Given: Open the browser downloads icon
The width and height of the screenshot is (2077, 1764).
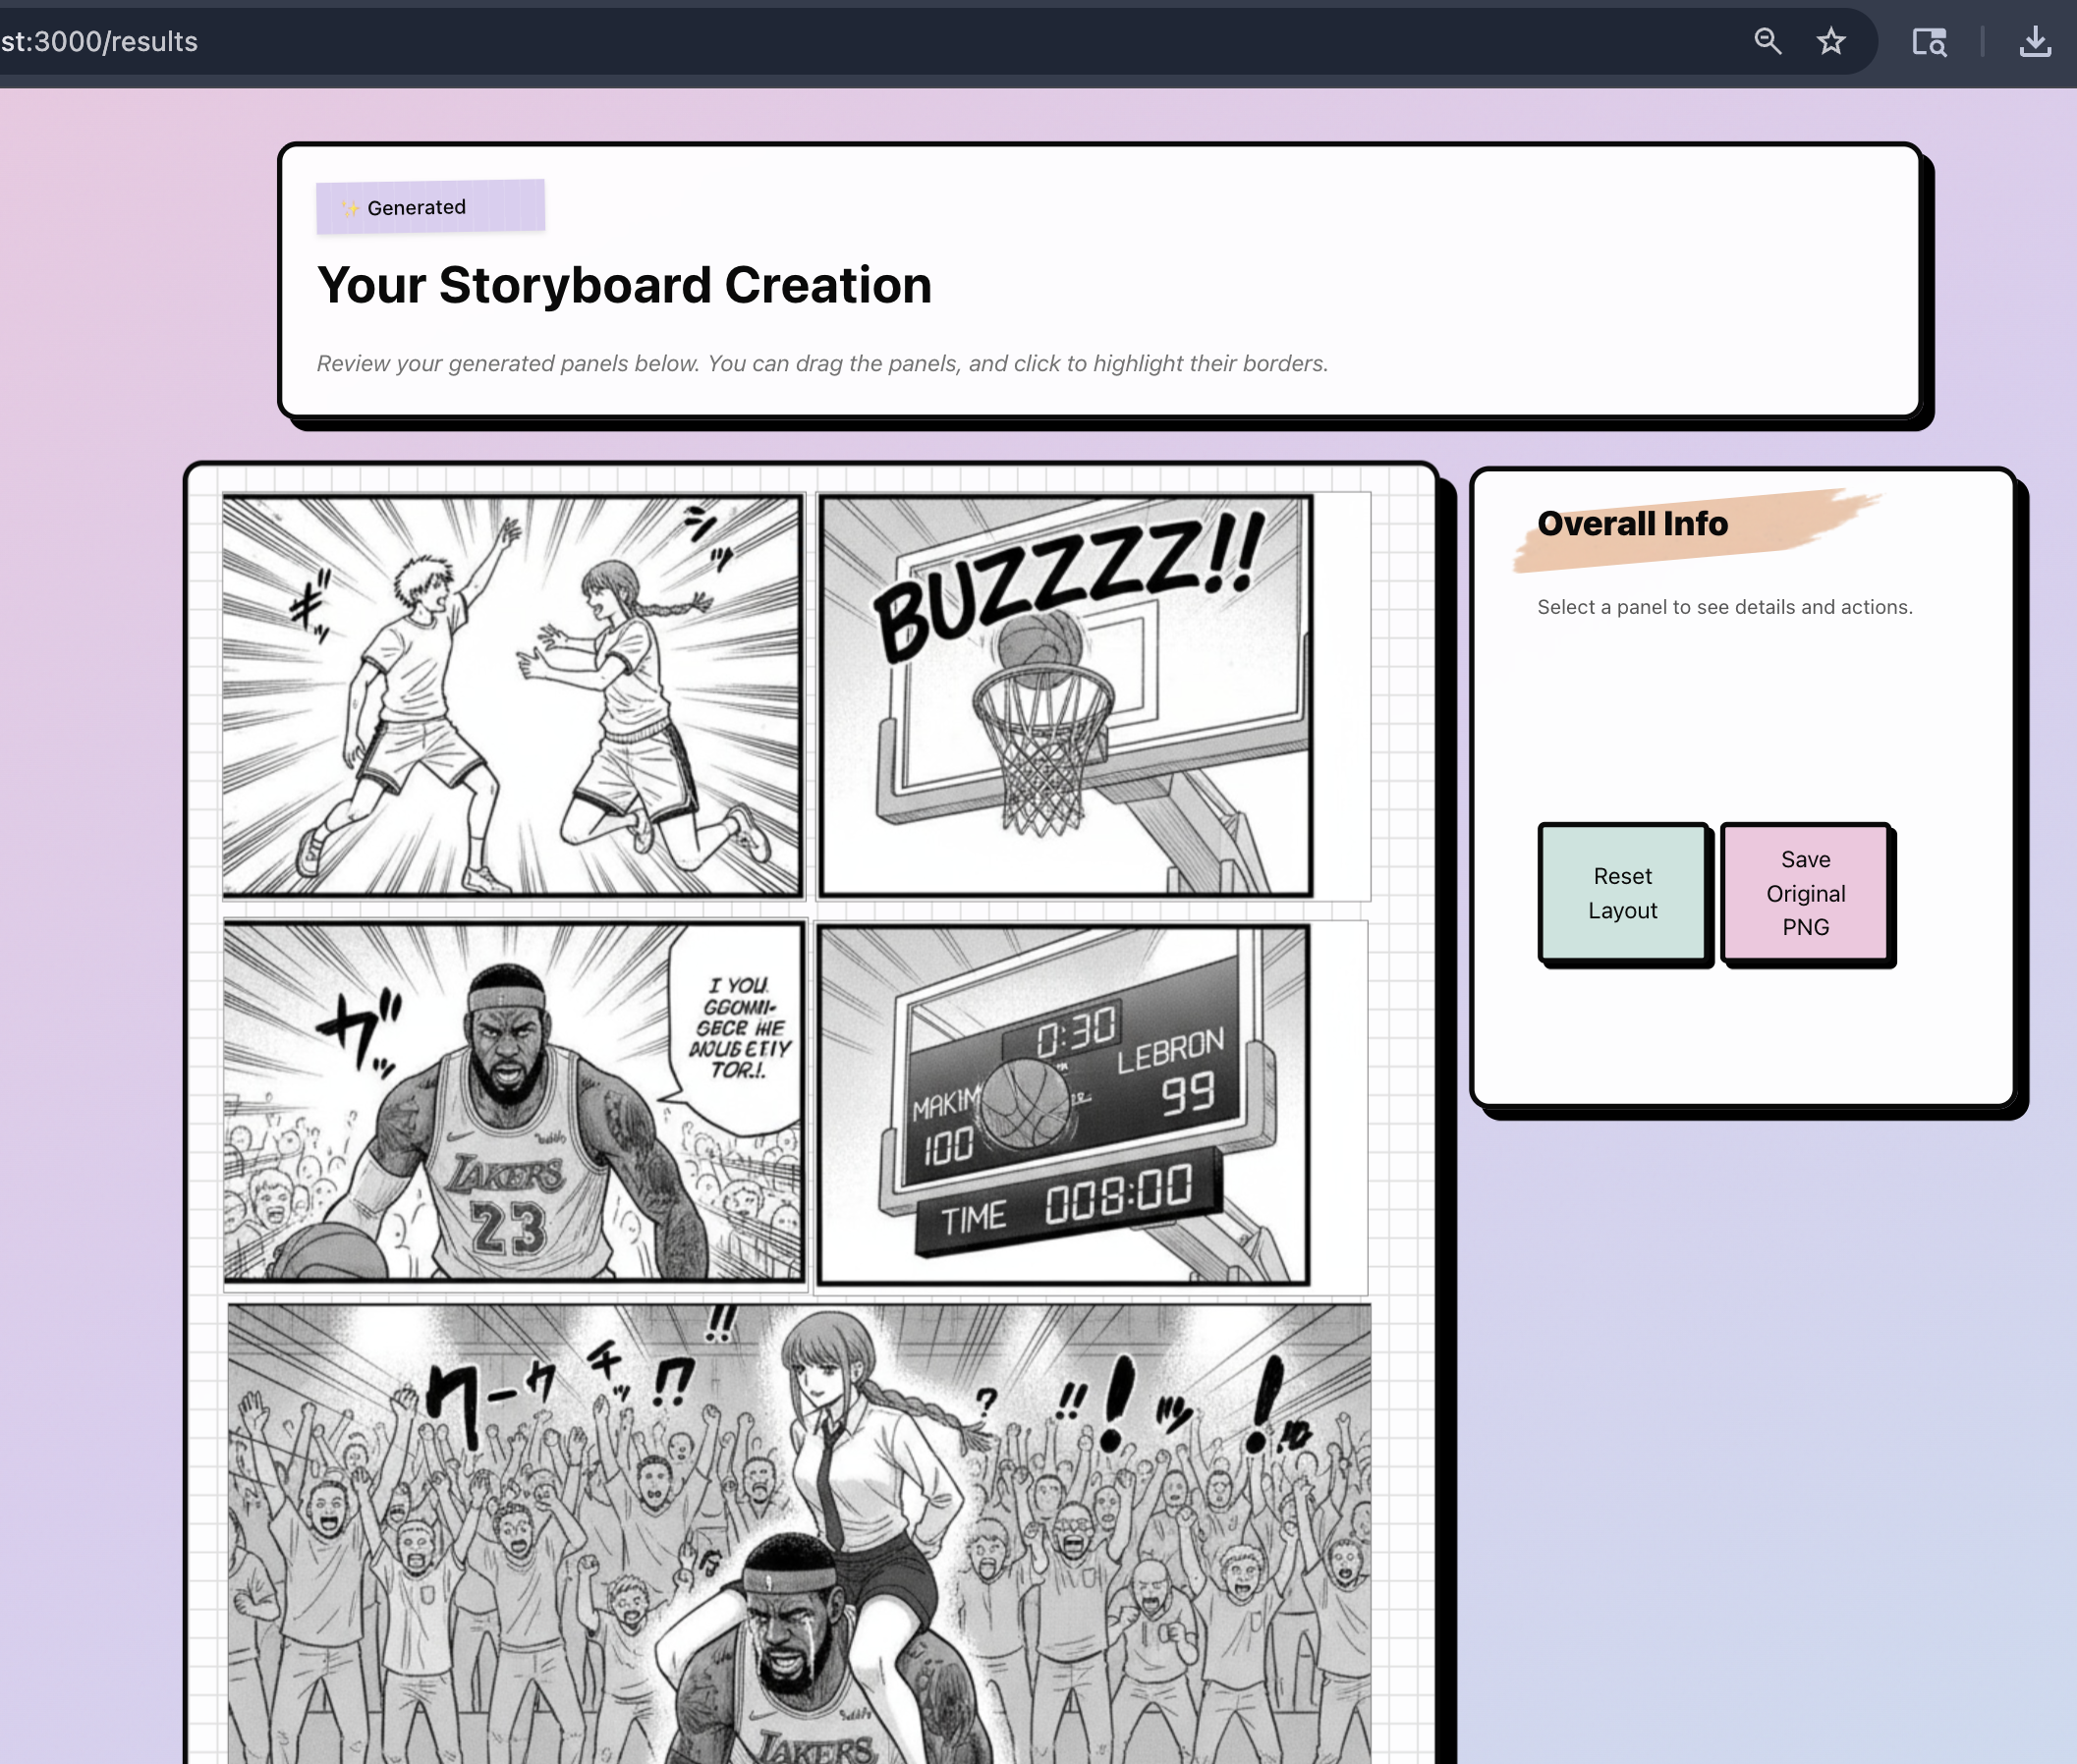Looking at the screenshot, I should 2035,42.
